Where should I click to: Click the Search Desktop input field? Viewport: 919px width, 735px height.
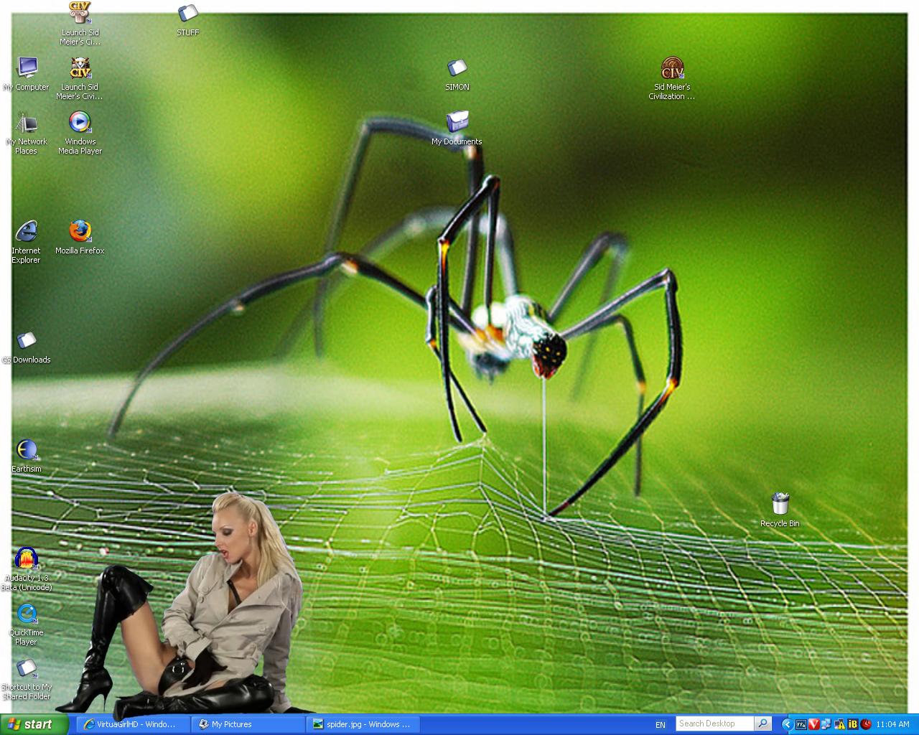tap(714, 724)
